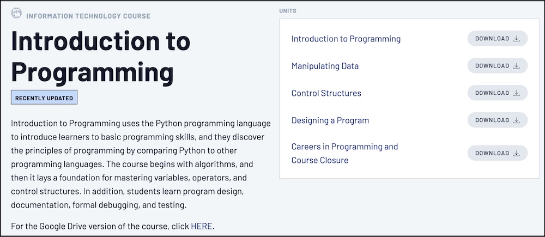Open the Introduction to Programming unit link
The image size is (545, 237).
[x=346, y=39]
